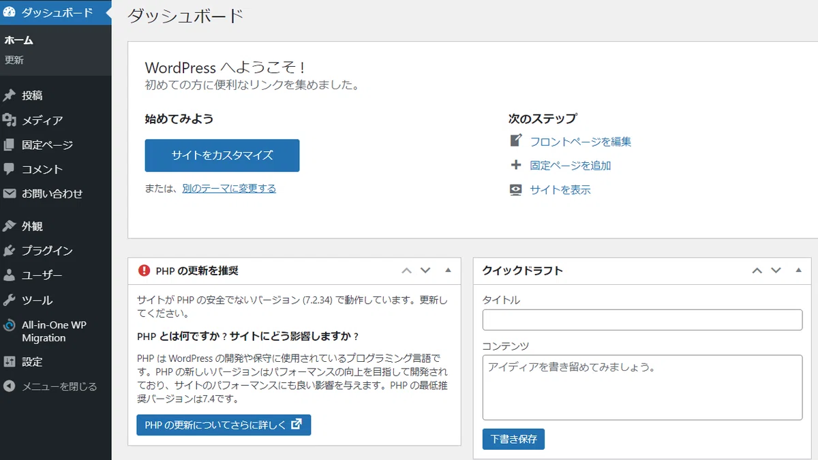Move クイックドラフト panel down
The image size is (818, 460).
coord(776,271)
